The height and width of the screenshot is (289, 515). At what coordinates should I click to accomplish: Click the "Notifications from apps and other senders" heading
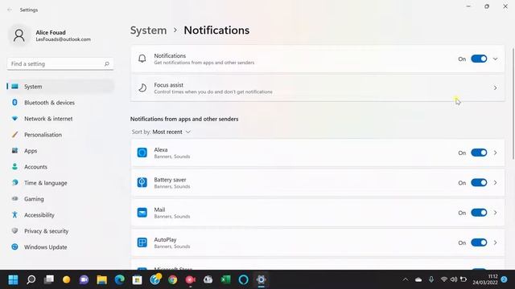point(184,119)
